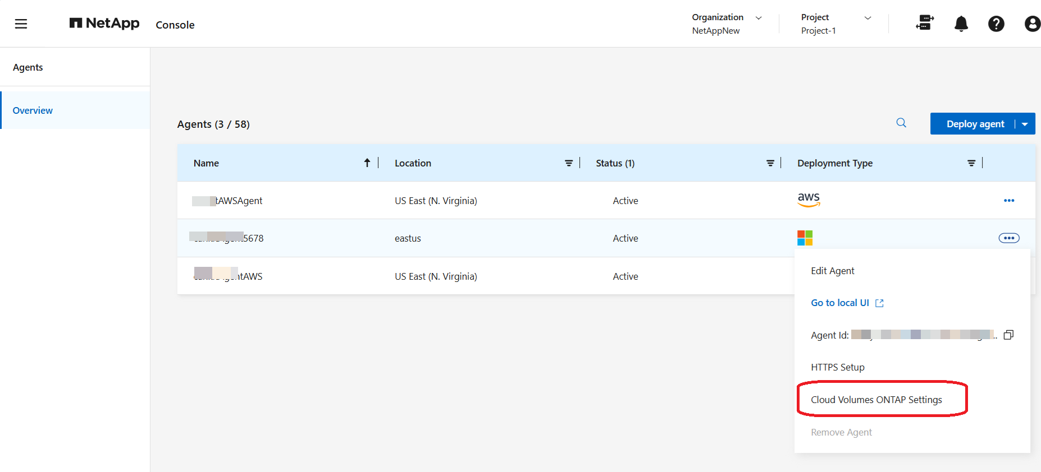
Task: Open the Location column filter
Action: pos(569,163)
